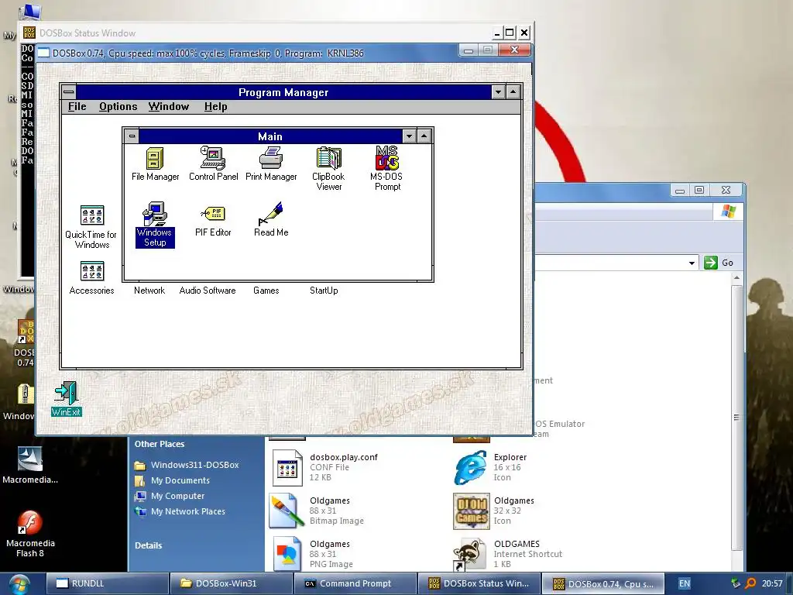Screen dimensions: 793x595
Task: Open the Read Me icon
Action: tap(271, 219)
